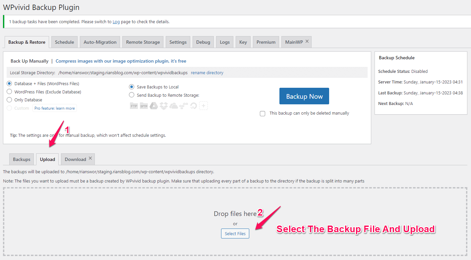Choose Save Backups to Local
Image resolution: width=471 pixels, height=260 pixels.
pos(132,87)
